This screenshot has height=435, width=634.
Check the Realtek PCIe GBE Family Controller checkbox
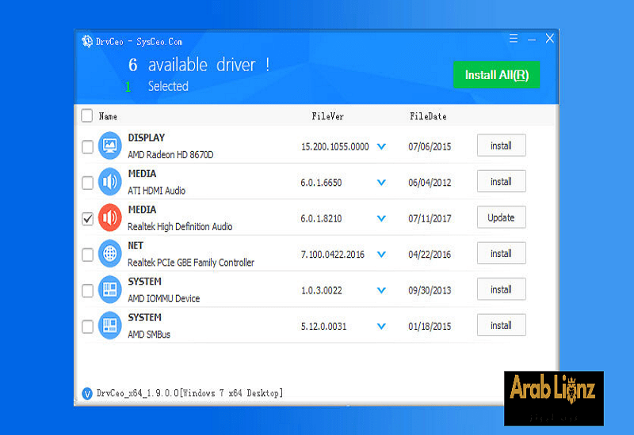[87, 254]
